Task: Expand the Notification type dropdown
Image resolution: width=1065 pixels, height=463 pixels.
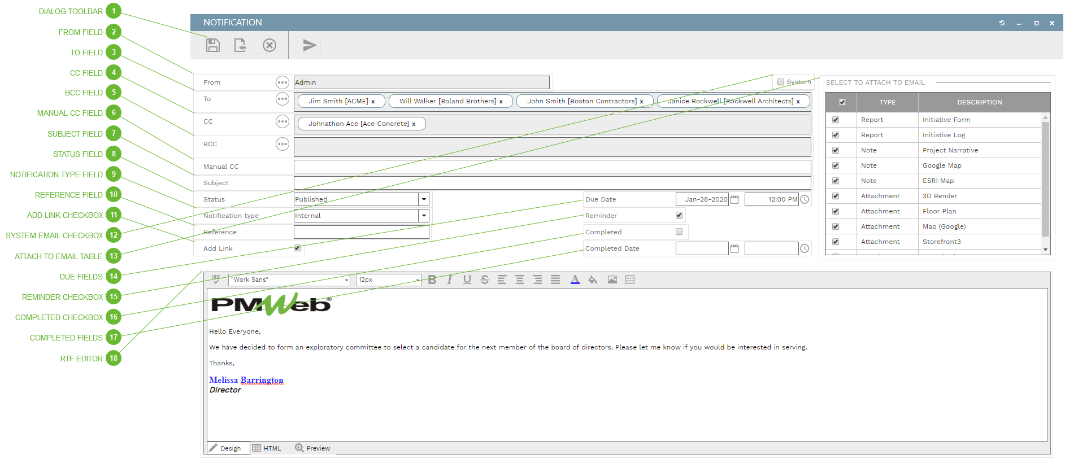Action: [424, 216]
